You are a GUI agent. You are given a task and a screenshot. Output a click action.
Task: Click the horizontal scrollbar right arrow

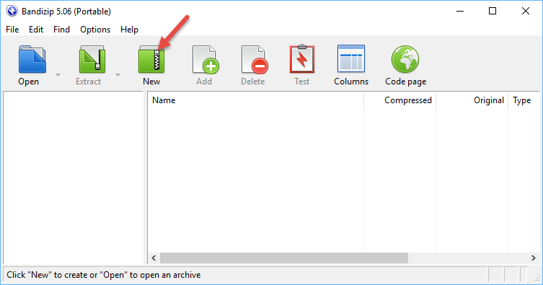pos(534,258)
